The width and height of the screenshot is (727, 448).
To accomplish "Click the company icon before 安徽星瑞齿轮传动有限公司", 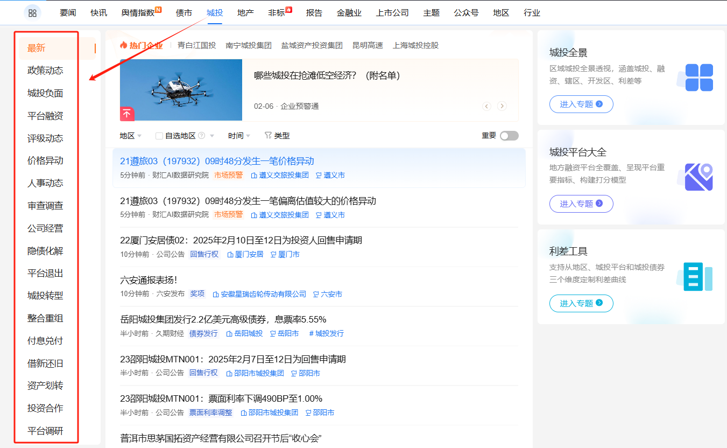I will pos(216,294).
